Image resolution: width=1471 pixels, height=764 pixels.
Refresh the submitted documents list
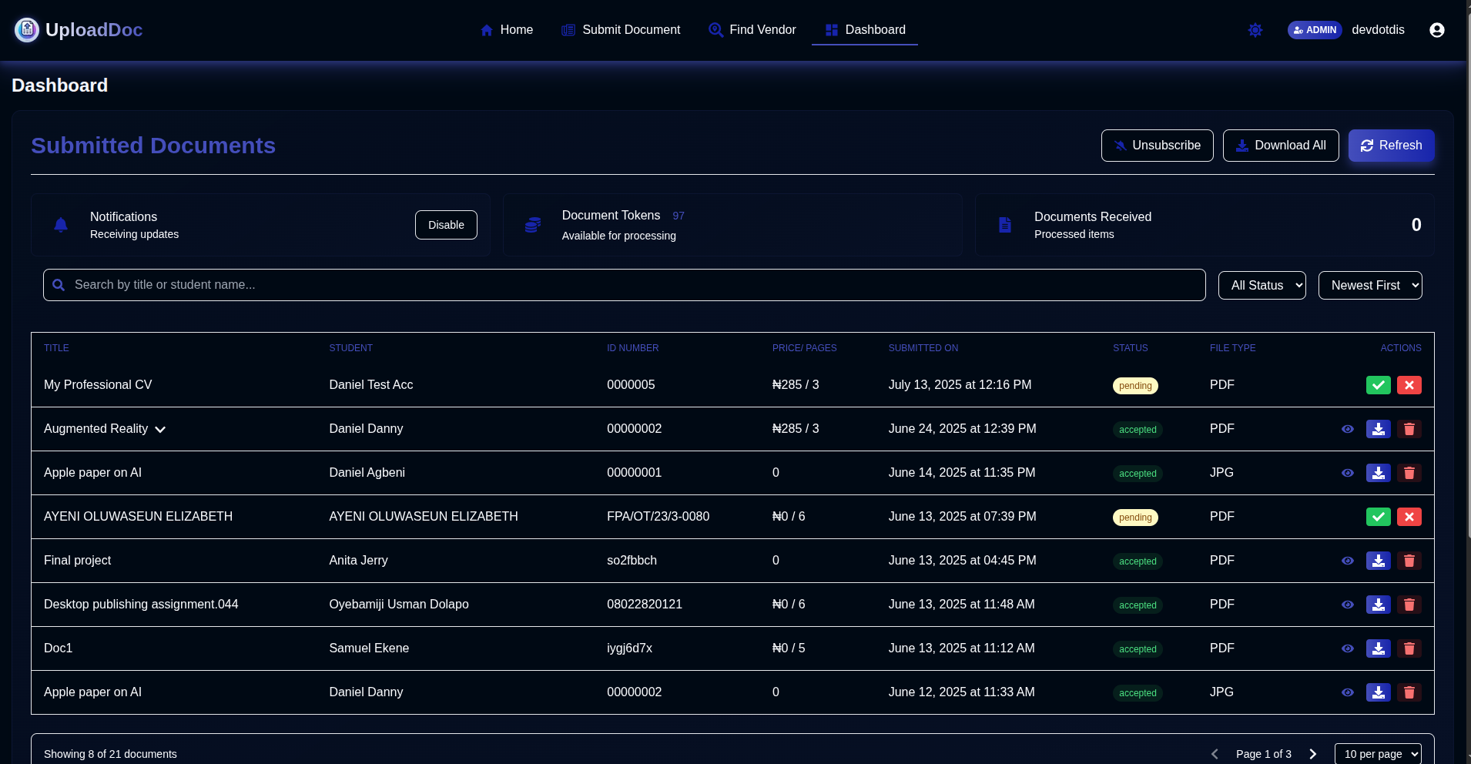pyautogui.click(x=1391, y=146)
